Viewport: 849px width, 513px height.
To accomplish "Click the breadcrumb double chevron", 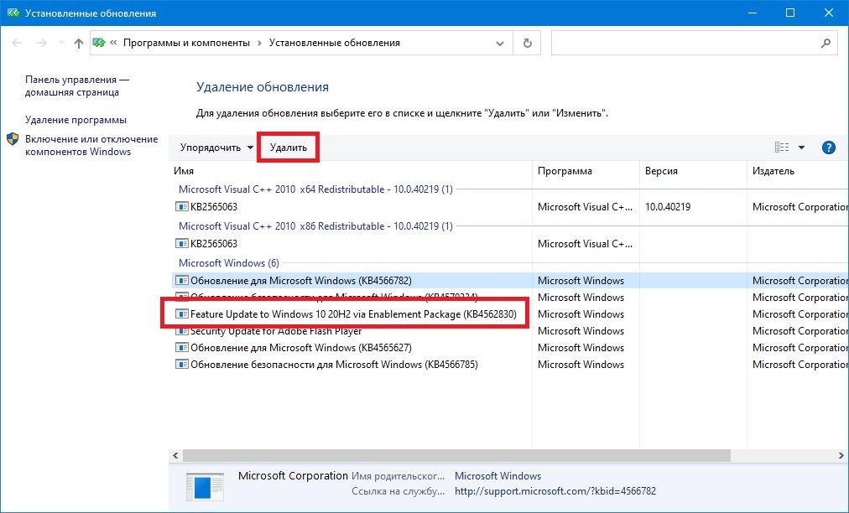I will pos(113,43).
